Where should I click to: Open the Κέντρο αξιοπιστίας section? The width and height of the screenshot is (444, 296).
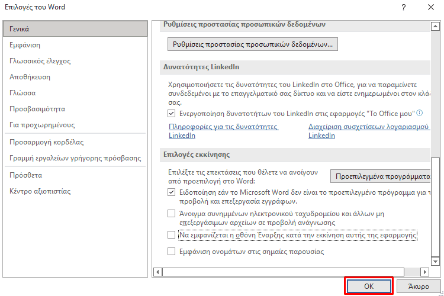tap(40, 191)
